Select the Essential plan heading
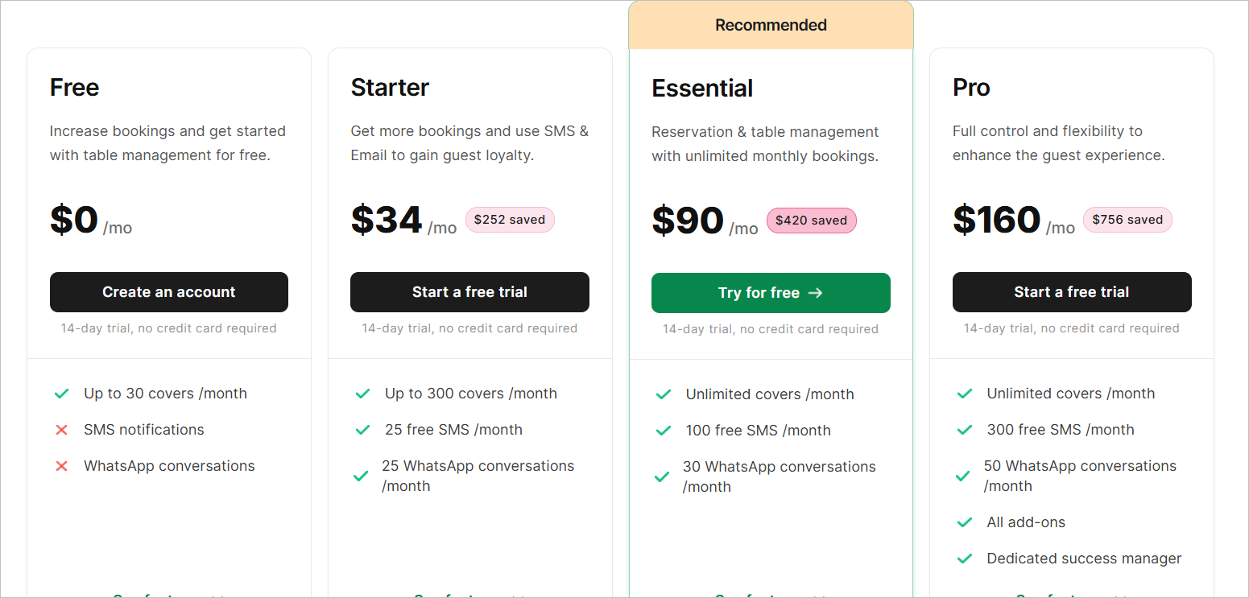Viewport: 1249px width, 598px height. click(x=702, y=88)
